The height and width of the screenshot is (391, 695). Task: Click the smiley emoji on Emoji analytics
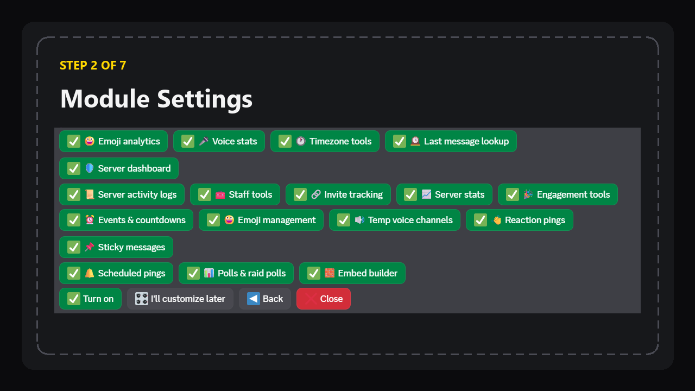(90, 141)
